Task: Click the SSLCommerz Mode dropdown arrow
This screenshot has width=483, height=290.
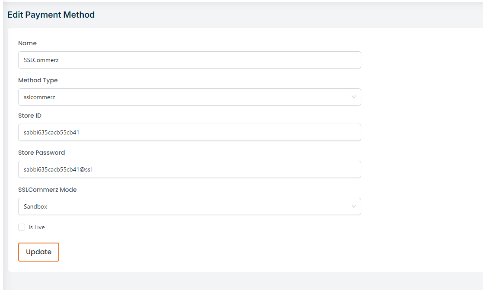Action: [353, 206]
